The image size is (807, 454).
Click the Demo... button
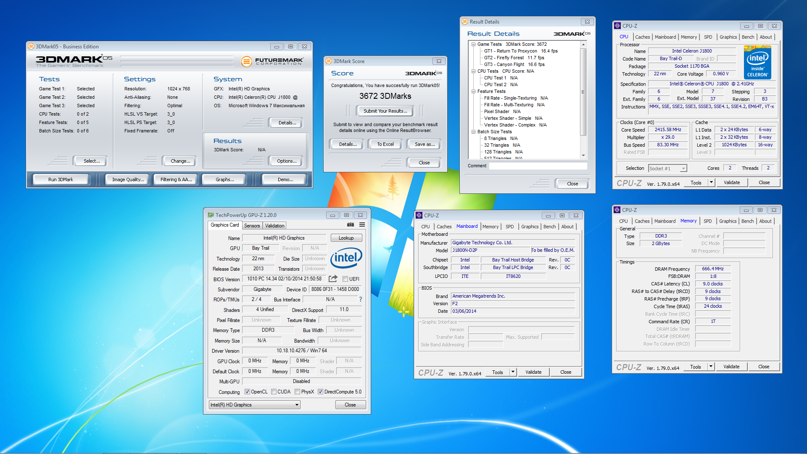285,179
